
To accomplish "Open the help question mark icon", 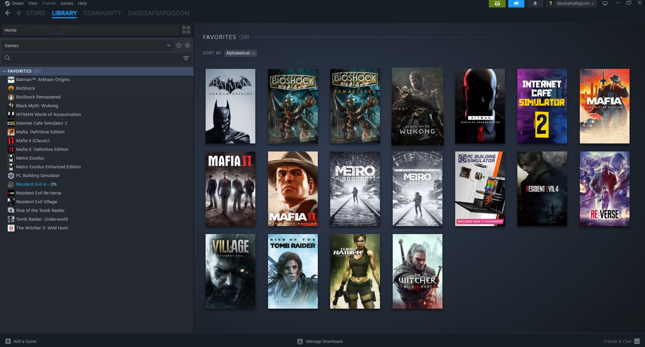I will tap(551, 4).
